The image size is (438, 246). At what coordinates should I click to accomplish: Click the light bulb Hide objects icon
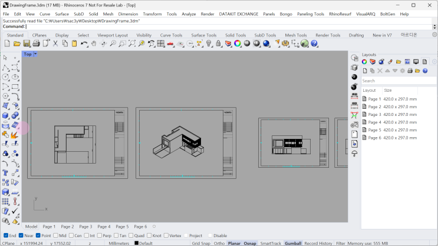(x=209, y=44)
